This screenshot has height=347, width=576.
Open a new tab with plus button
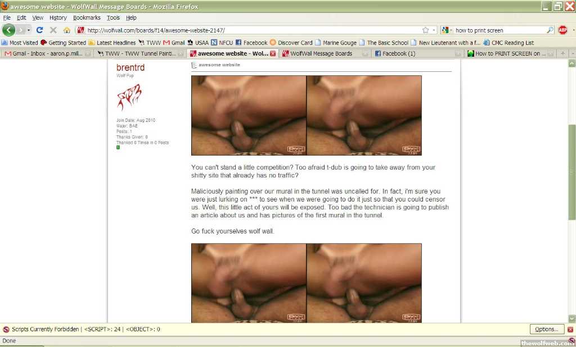click(x=563, y=53)
